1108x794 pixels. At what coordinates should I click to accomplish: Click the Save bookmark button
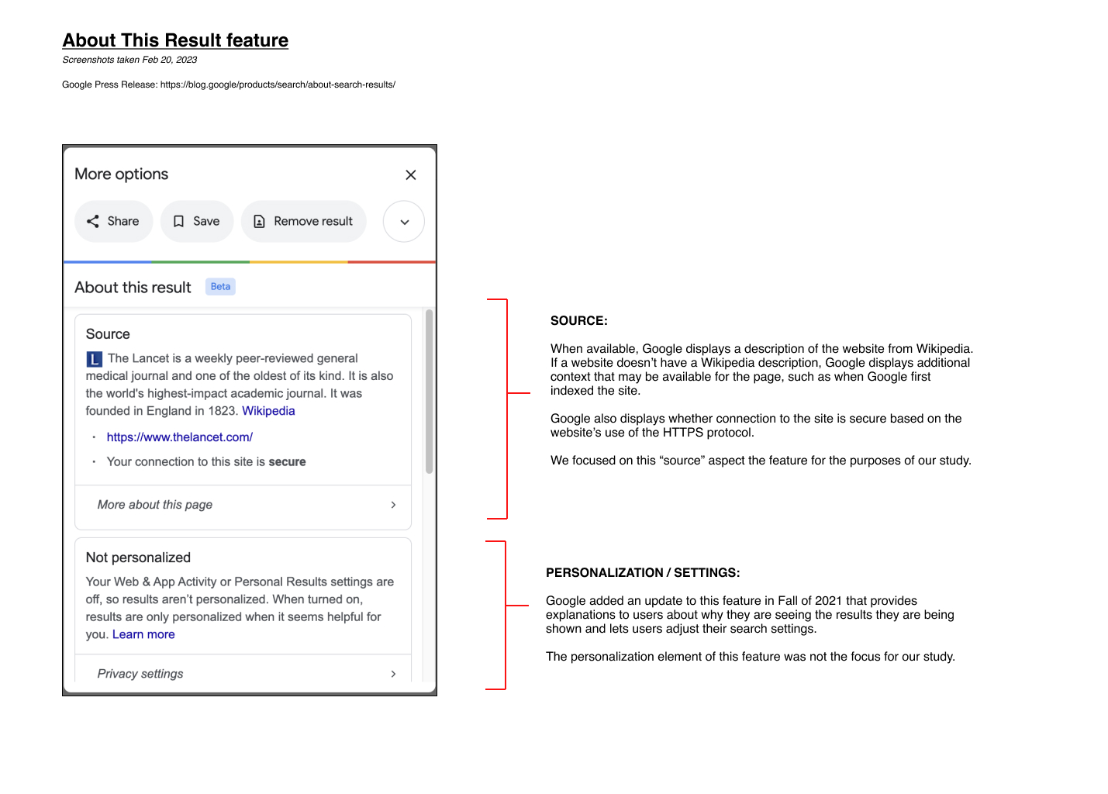pos(197,222)
